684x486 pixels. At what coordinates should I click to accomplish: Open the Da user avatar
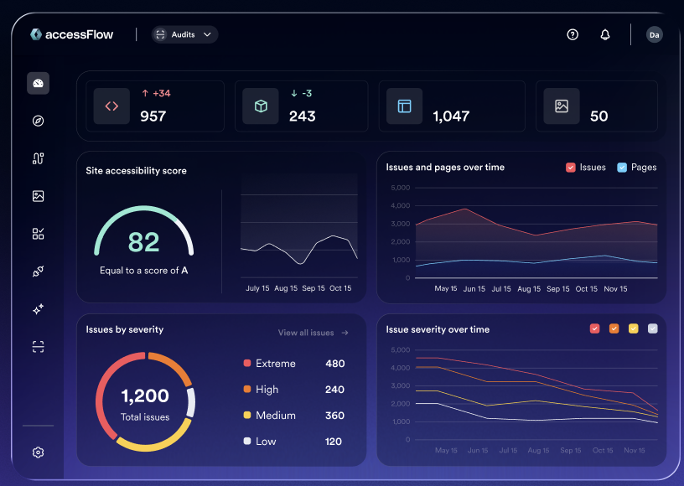655,35
